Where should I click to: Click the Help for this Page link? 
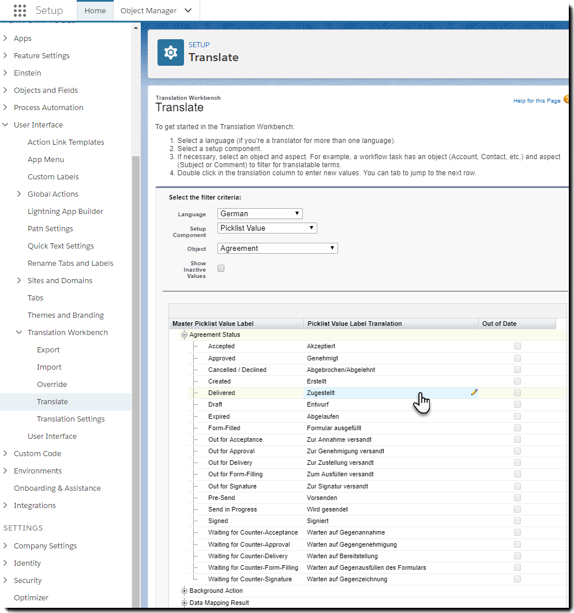pos(537,100)
